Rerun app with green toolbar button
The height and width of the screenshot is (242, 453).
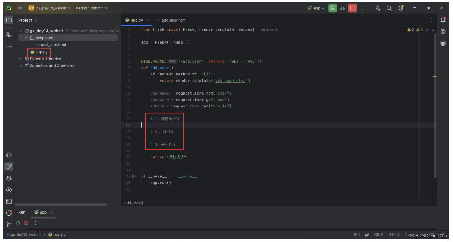[x=332, y=8]
